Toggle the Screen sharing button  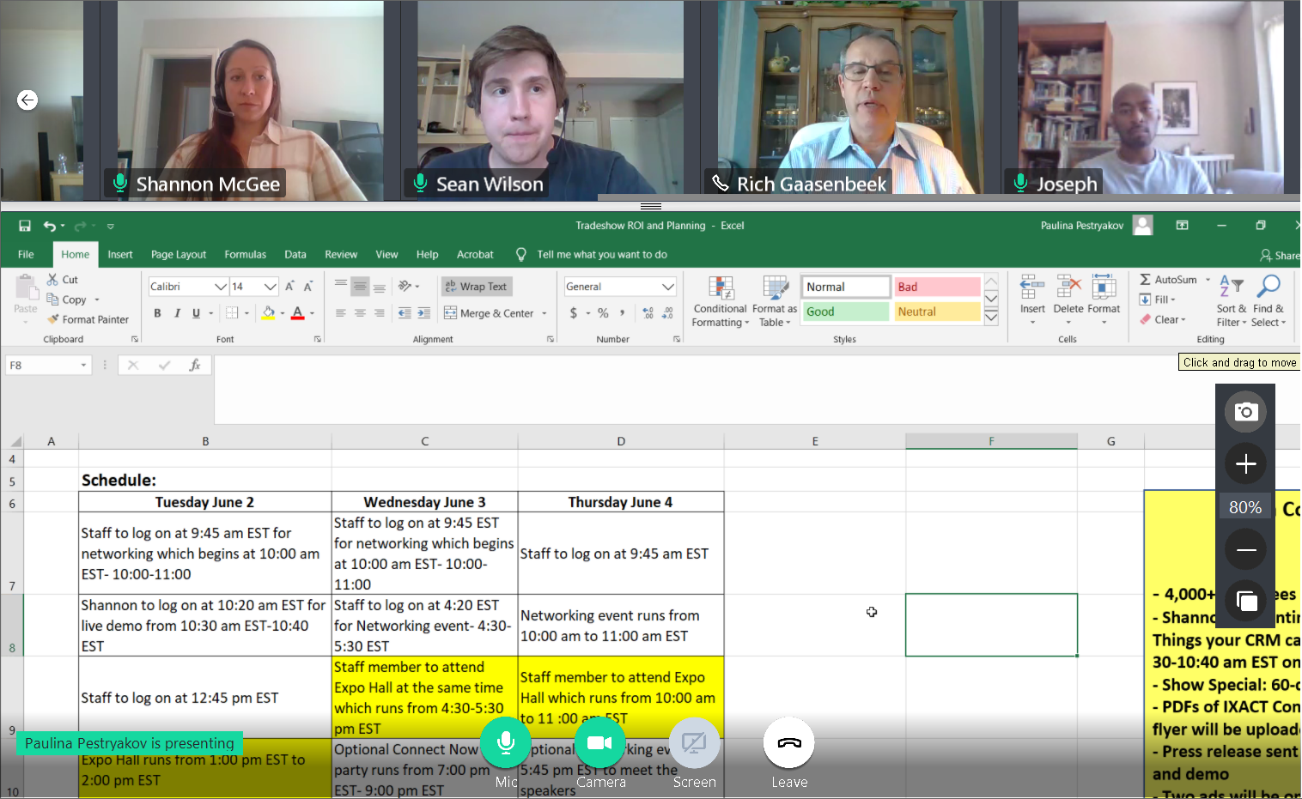(694, 743)
